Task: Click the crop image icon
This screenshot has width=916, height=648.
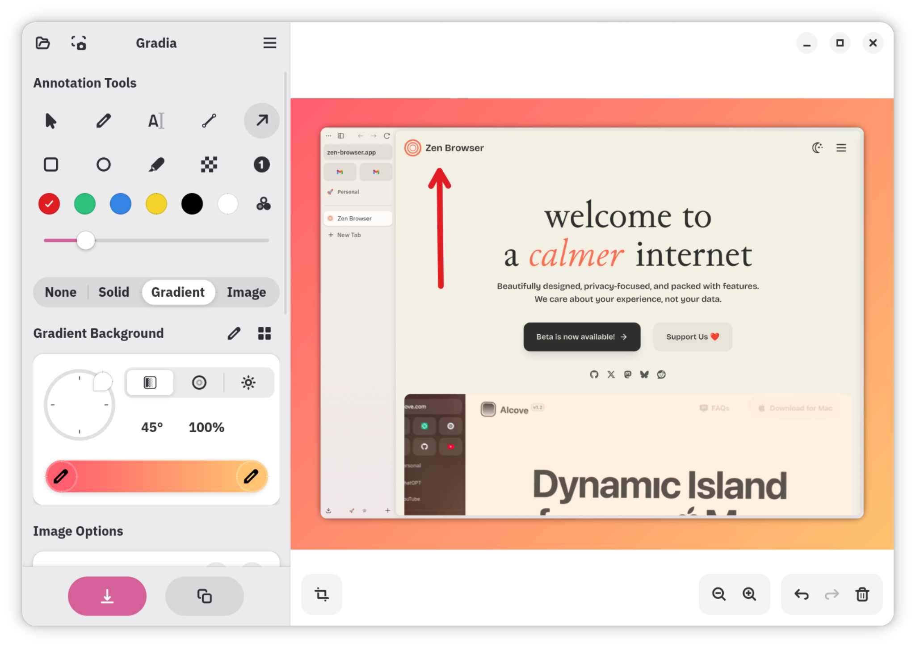Action: 321,594
